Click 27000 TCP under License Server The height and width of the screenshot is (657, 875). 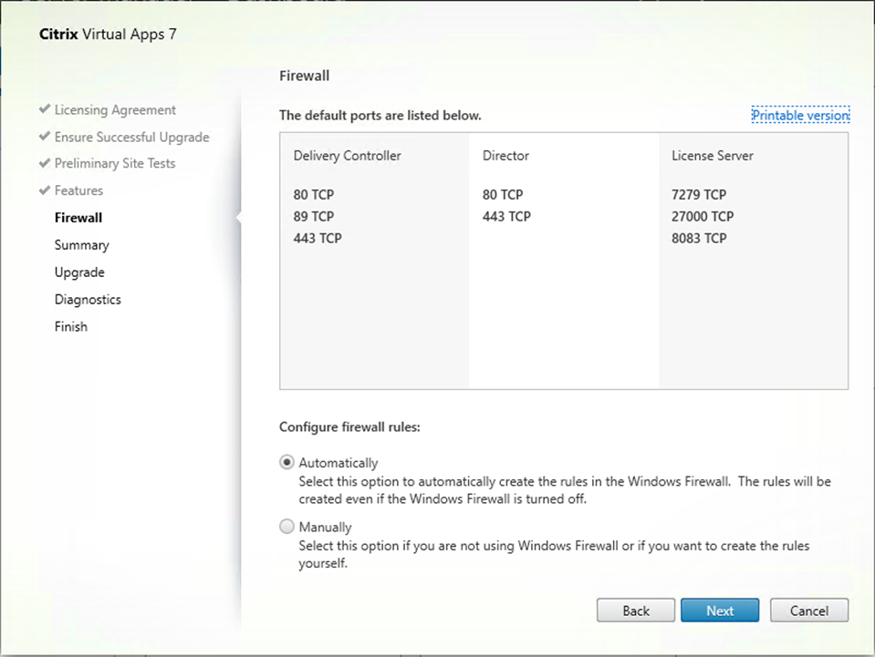coord(703,216)
